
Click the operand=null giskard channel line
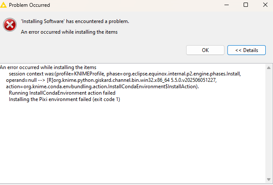pyautogui.click(x=112, y=80)
